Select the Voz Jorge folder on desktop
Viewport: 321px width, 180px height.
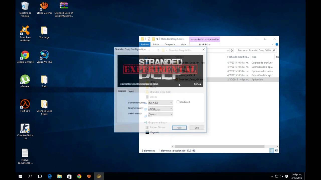pyautogui.click(x=44, y=32)
